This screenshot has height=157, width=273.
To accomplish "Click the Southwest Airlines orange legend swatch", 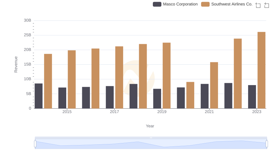I will [205, 4].
